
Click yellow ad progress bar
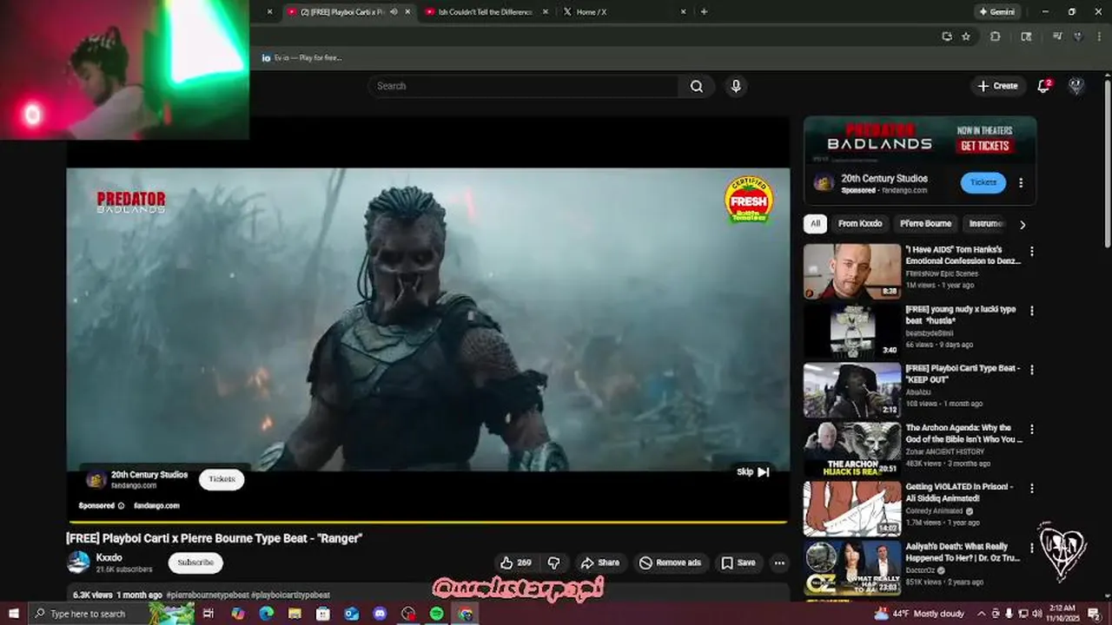click(427, 522)
